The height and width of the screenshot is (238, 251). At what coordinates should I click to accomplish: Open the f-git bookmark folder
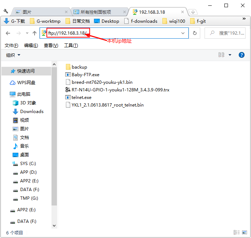click(x=198, y=21)
